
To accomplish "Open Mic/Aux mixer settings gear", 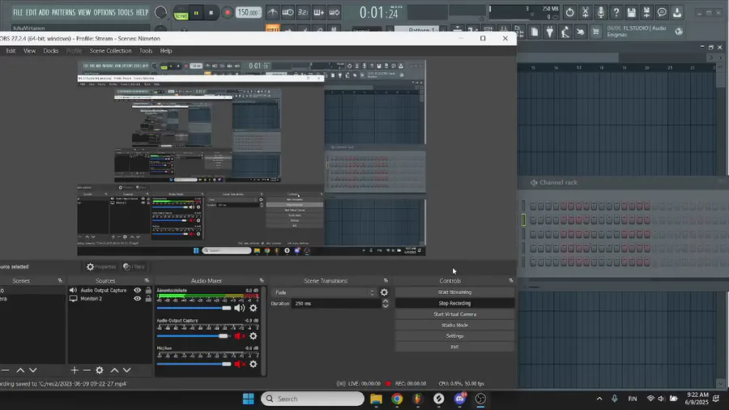I will (253, 364).
